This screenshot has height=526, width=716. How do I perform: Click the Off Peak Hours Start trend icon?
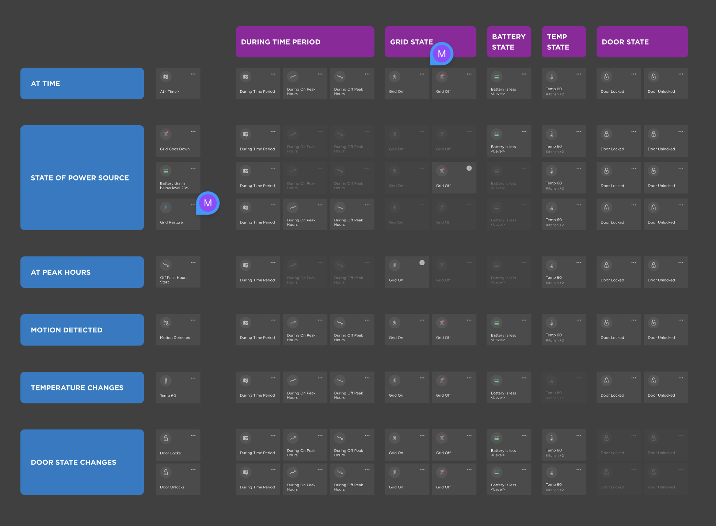point(166,265)
